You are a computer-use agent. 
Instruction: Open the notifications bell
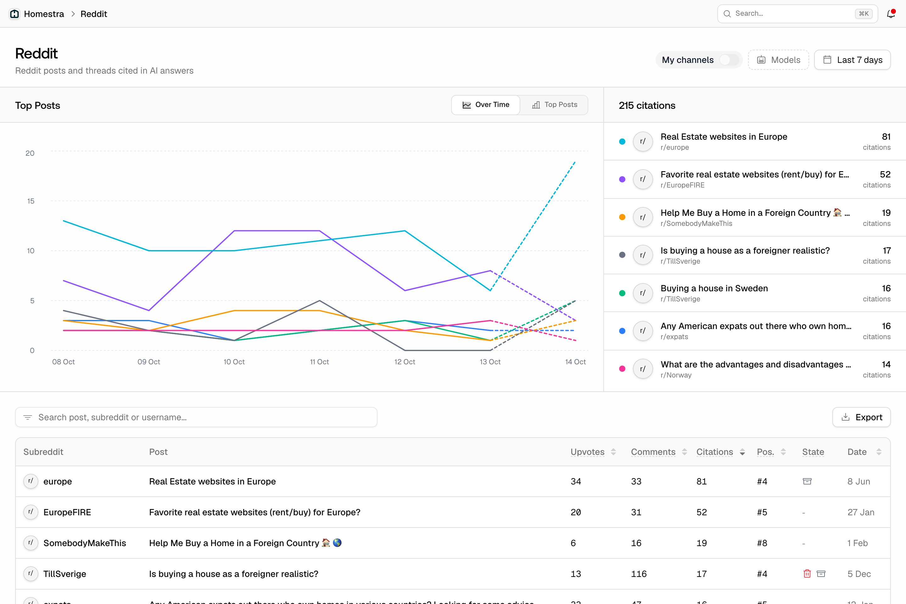coord(891,14)
